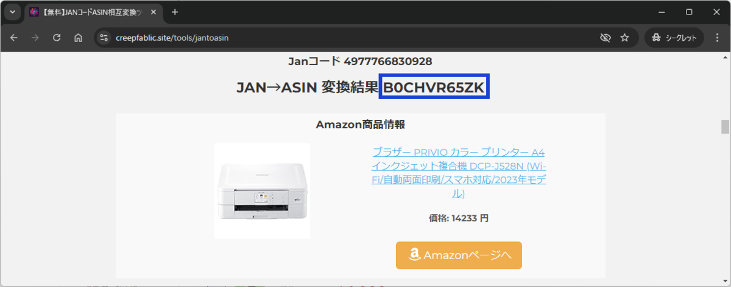Click the printer product thumbnail image
Viewport: 731px width, 287px height.
262,191
